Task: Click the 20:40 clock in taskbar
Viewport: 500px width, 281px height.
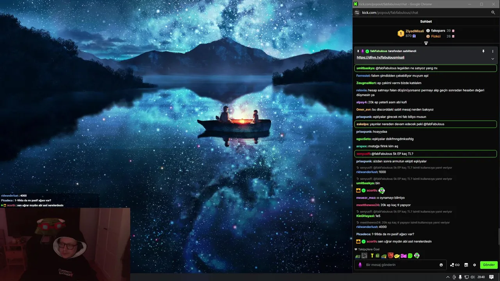Action: [481, 277]
